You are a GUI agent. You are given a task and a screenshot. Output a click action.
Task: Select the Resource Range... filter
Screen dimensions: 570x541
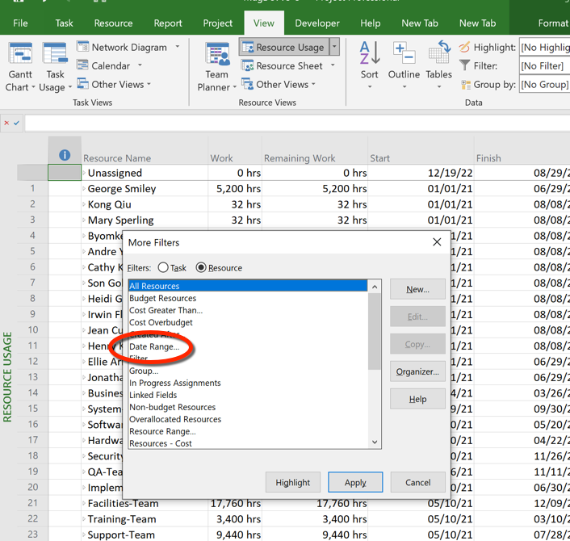point(248,431)
